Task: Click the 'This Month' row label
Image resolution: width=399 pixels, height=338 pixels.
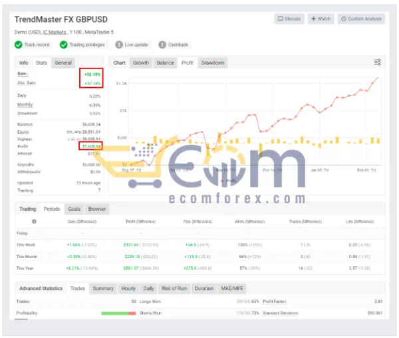Action: [x=27, y=257]
